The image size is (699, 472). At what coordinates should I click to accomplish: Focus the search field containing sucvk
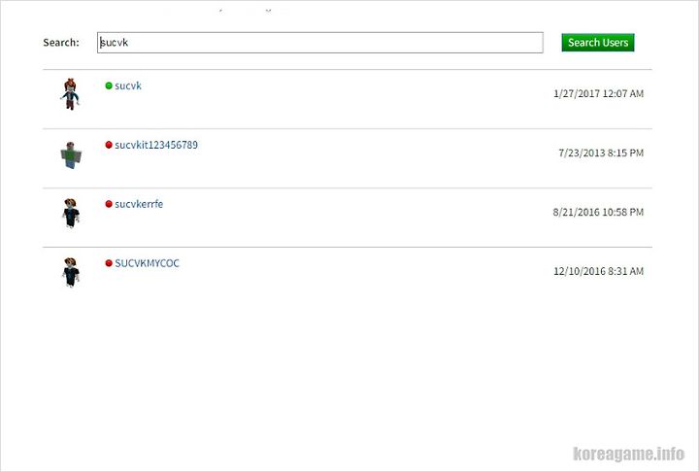(320, 43)
